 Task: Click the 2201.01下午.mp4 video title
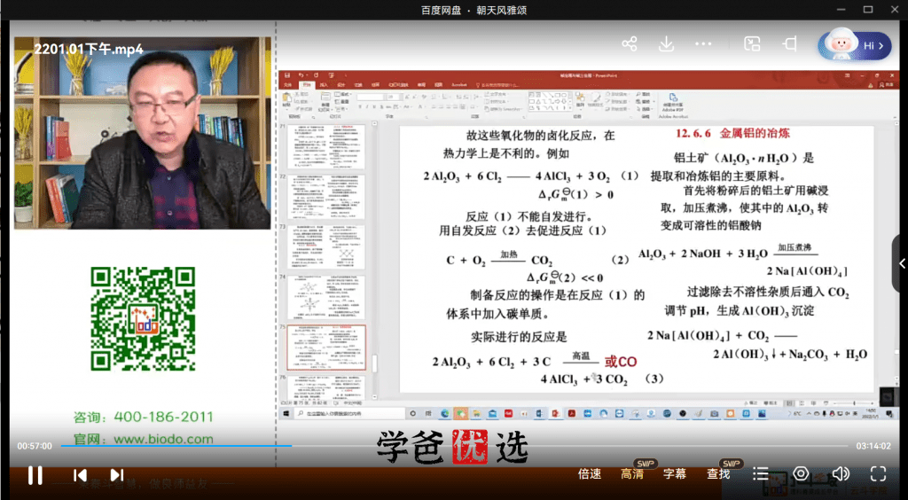89,50
